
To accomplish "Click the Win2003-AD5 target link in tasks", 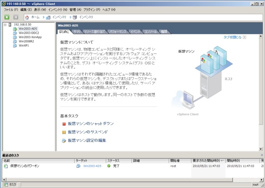I will pyautogui.click(x=92, y=166).
